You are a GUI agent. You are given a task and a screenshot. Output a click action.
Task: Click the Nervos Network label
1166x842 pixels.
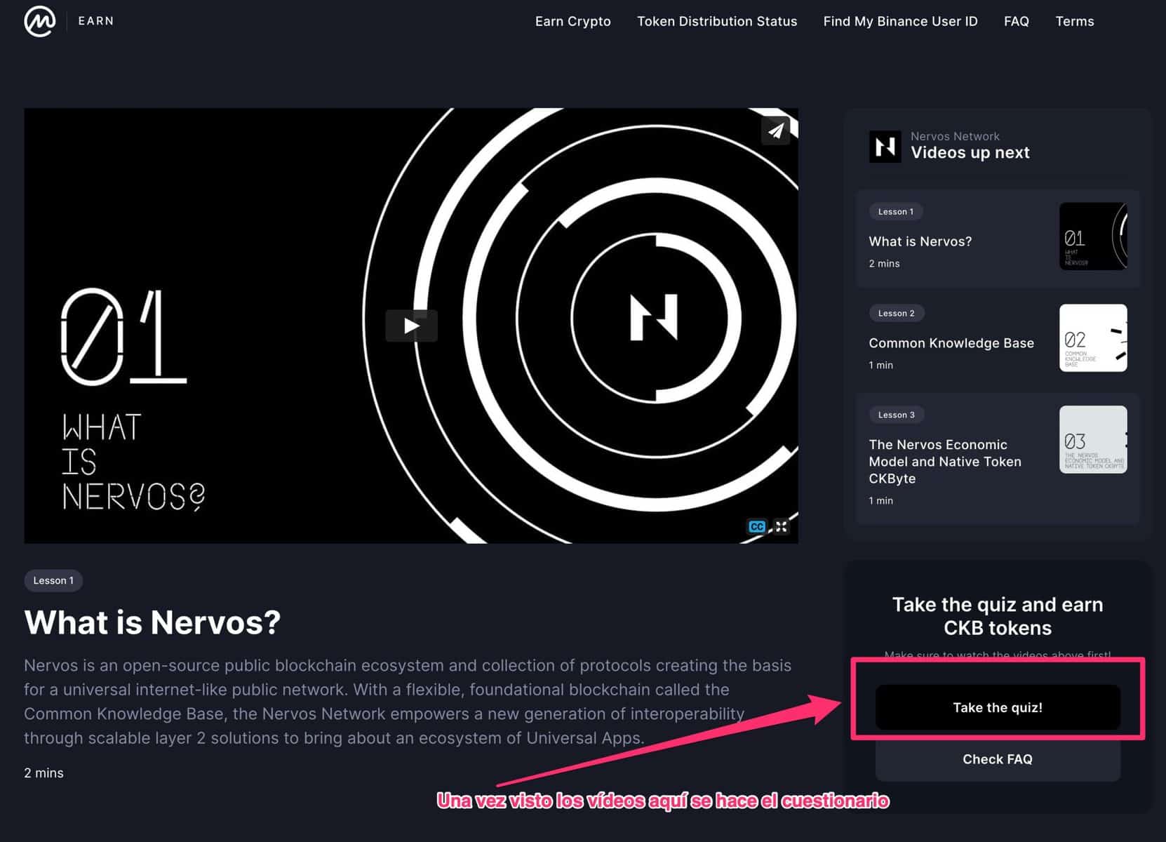pos(955,136)
